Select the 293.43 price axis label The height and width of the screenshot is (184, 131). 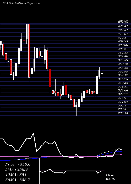click(x=123, y=113)
